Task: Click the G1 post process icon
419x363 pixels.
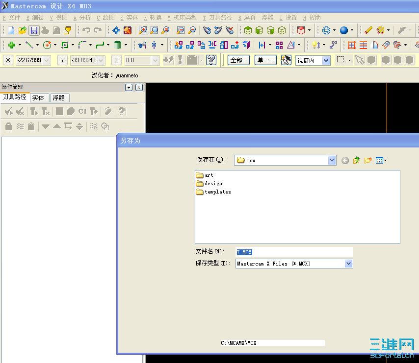Action: (82, 111)
